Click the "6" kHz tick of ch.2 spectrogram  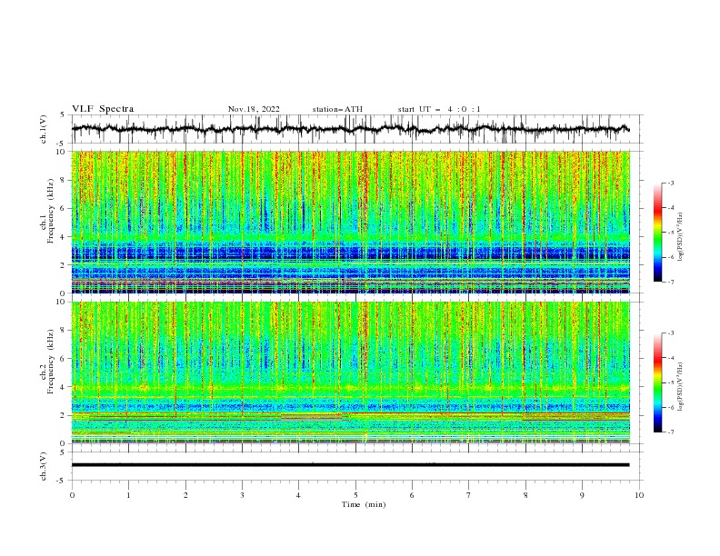tap(64, 359)
